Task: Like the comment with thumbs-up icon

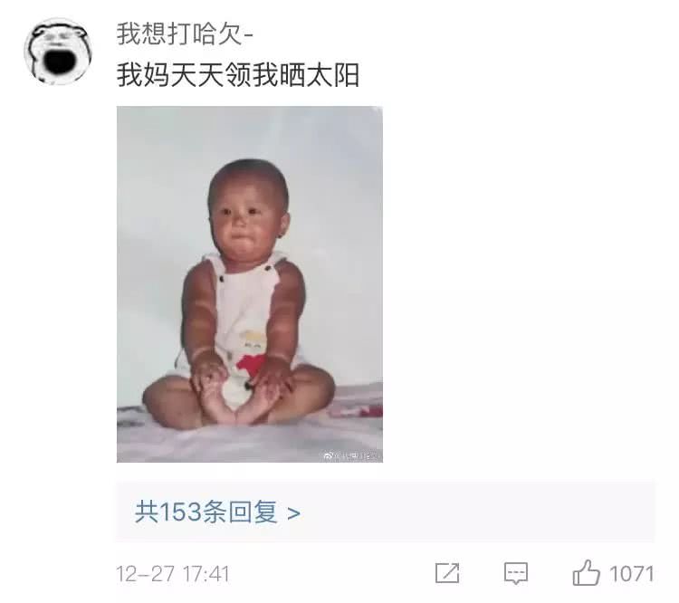Action: coord(587,573)
